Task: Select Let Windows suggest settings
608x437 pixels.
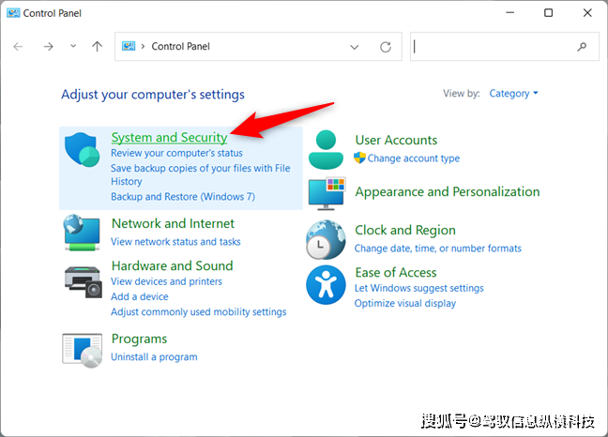Action: [418, 288]
